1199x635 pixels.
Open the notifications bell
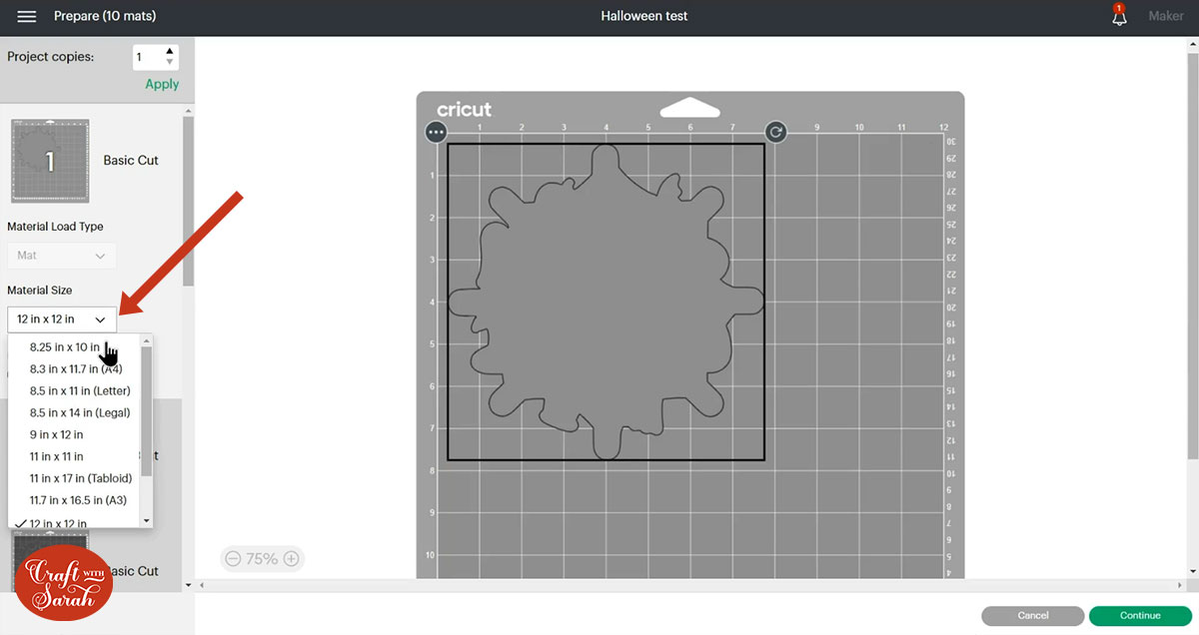1119,16
